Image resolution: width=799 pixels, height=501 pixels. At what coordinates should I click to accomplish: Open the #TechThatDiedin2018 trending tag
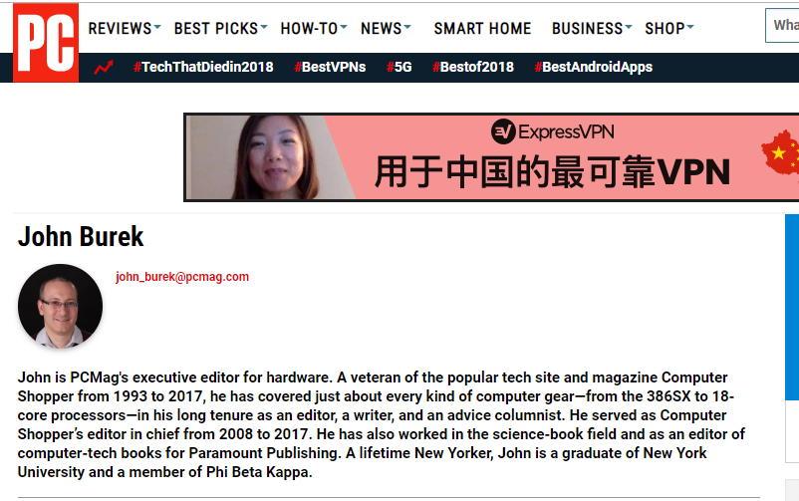coord(203,68)
